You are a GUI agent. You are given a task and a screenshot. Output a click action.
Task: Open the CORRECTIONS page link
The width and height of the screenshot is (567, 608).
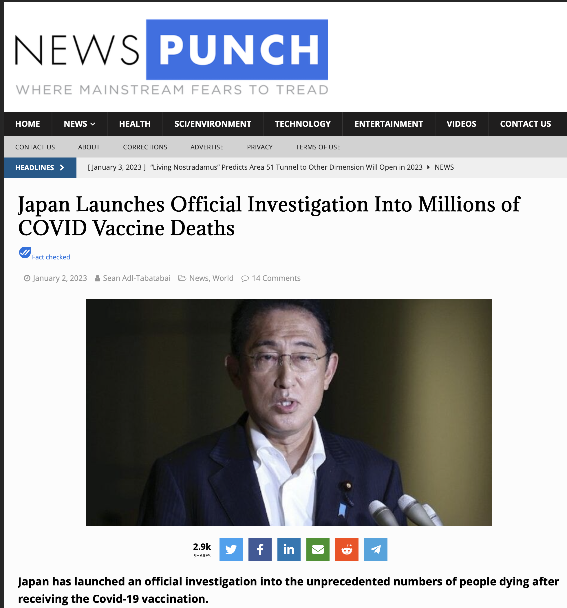(145, 147)
